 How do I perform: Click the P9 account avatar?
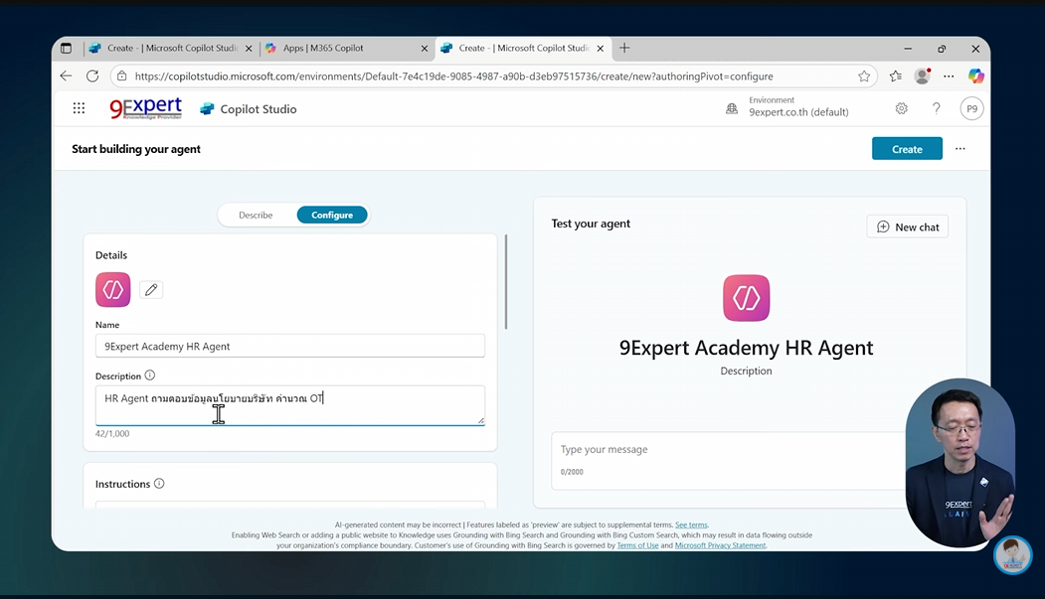pyautogui.click(x=971, y=108)
